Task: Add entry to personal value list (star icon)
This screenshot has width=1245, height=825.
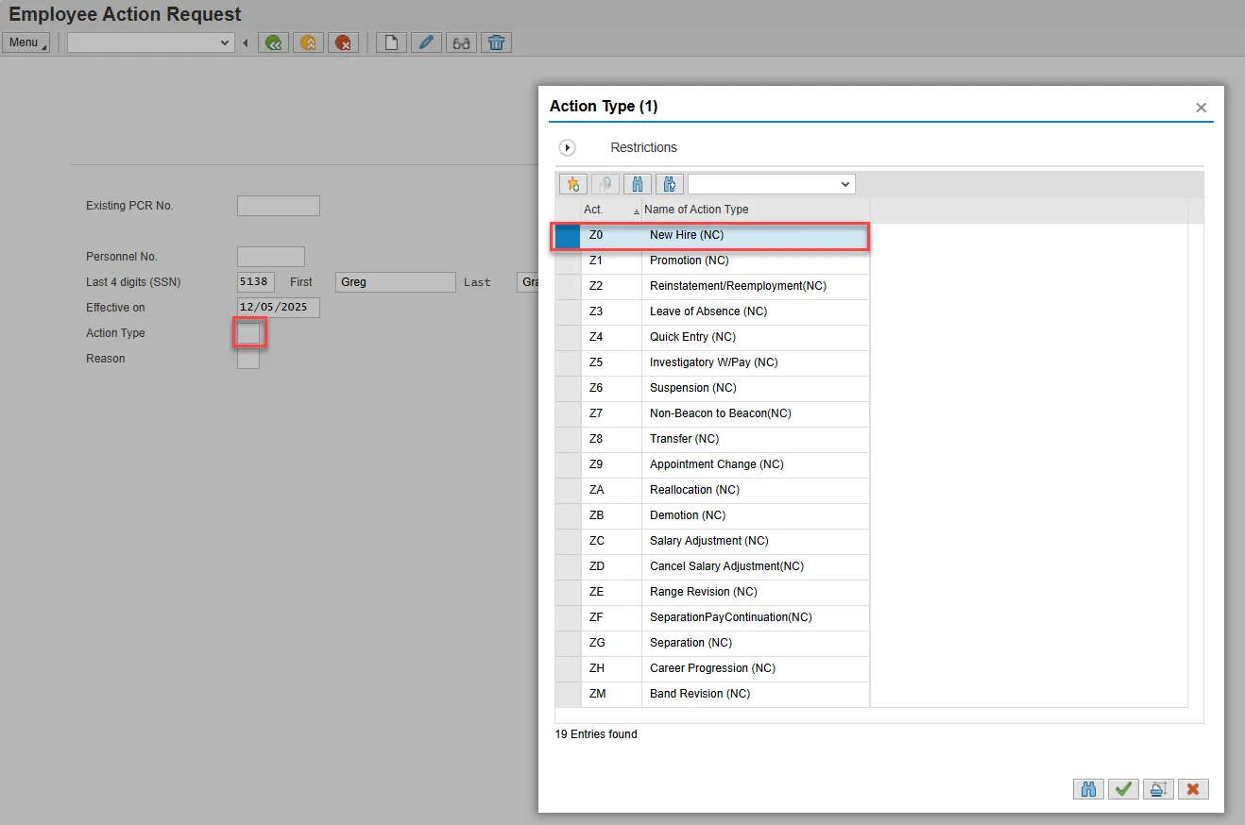Action: [x=572, y=184]
